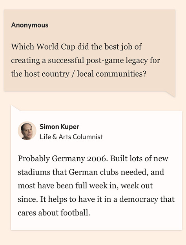This screenshot has width=186, height=245.
Task: Click the empty area below the answer text
Action: pos(96,223)
